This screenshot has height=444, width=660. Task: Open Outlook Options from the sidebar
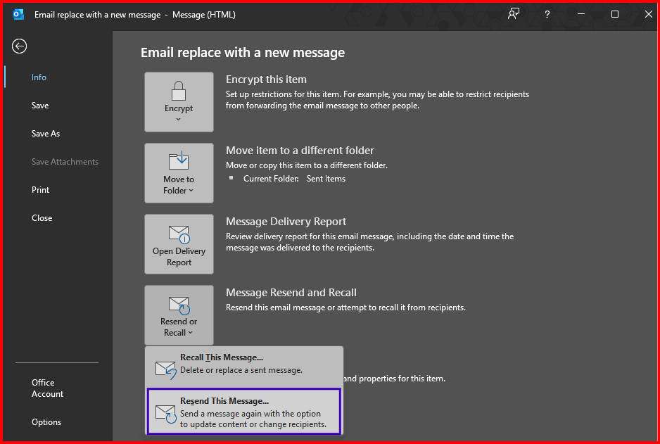[46, 422]
